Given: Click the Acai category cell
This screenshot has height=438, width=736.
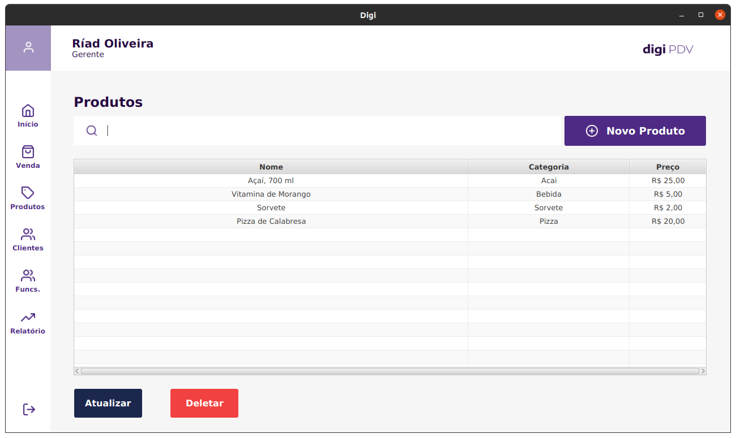Looking at the screenshot, I should pos(549,181).
